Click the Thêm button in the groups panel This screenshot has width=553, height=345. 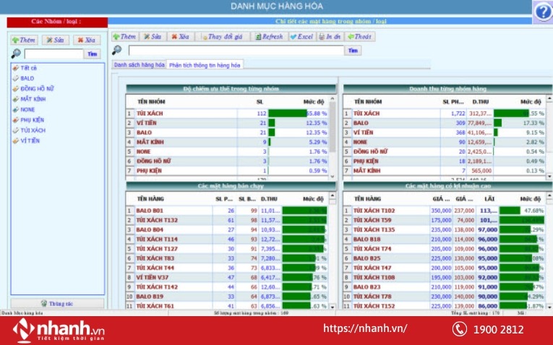coord(24,40)
